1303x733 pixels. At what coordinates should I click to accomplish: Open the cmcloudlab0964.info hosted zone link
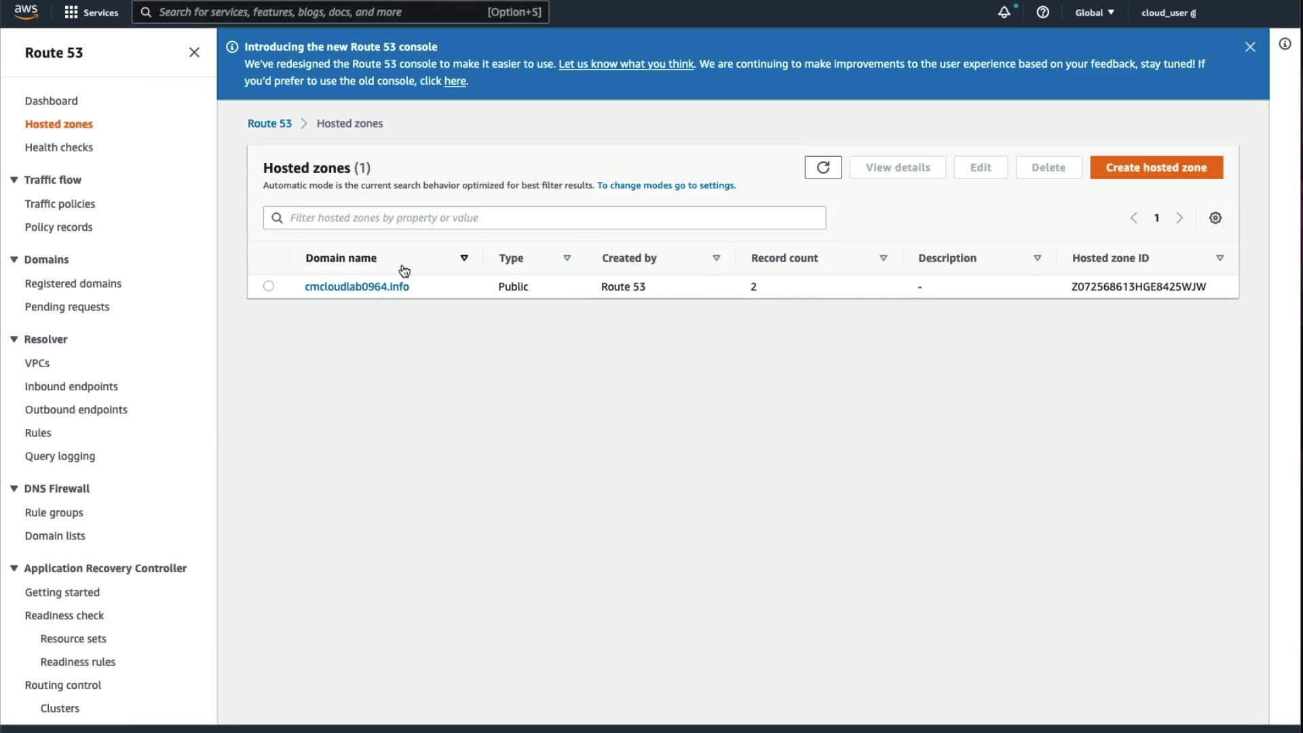(357, 286)
